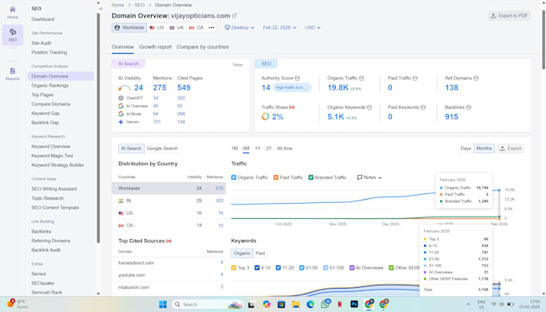Open WhatsApp from taskbar
The width and height of the screenshot is (546, 312).
tap(325, 304)
